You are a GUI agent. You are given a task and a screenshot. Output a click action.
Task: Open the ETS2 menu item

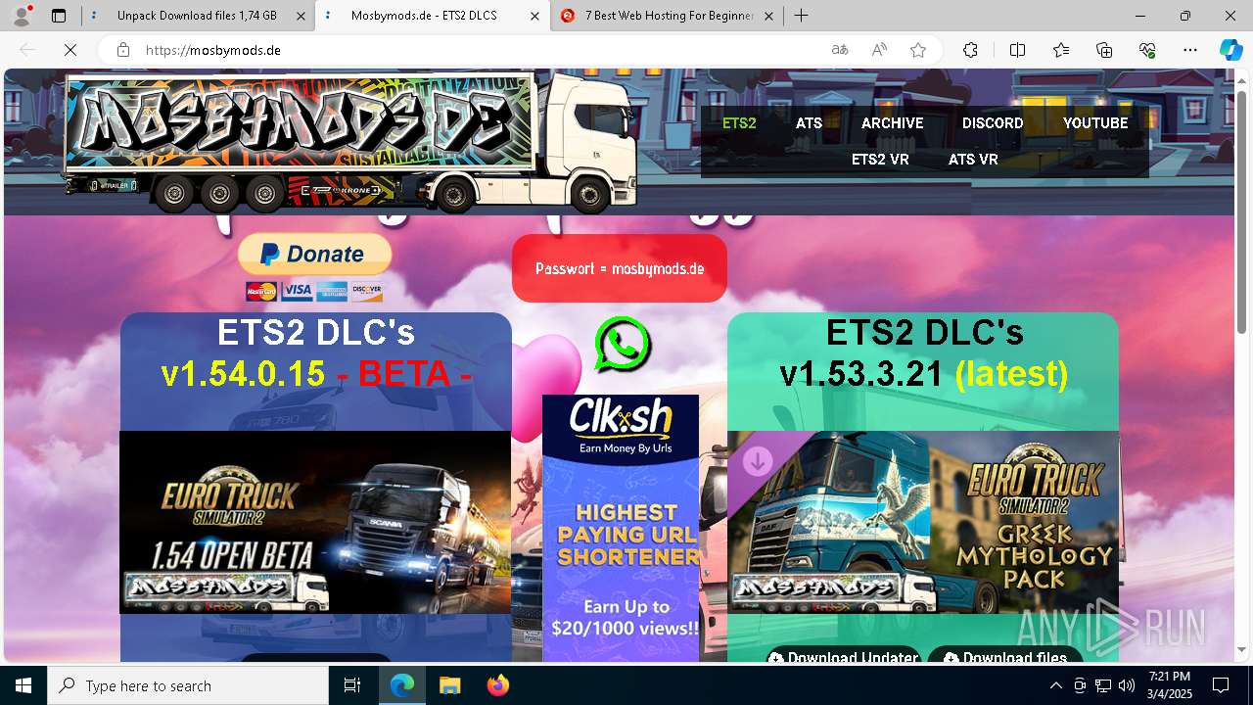point(739,123)
